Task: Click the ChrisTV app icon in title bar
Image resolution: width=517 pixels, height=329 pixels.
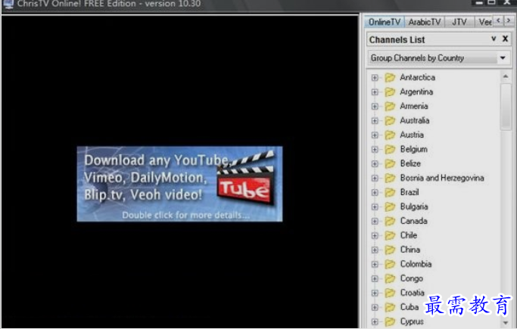Action: 8,4
